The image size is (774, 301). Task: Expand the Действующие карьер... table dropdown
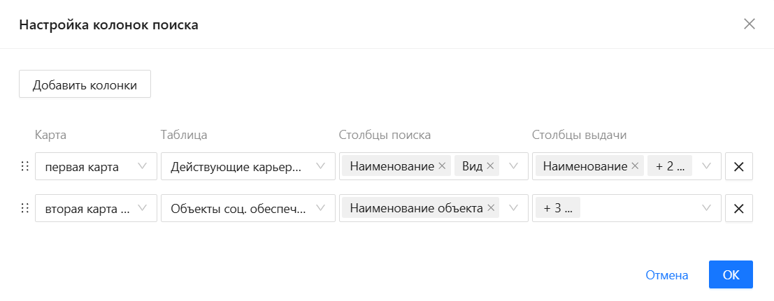click(x=248, y=166)
